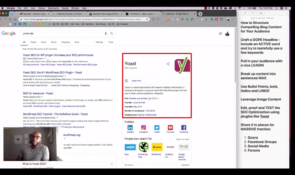Open the Google account avatar

[x=227, y=34]
